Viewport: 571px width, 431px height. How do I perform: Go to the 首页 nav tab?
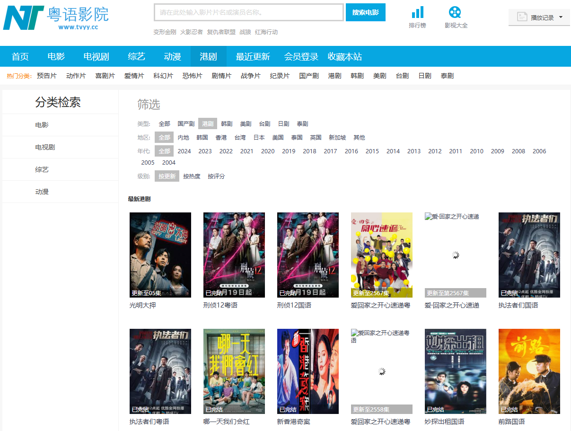[20, 57]
